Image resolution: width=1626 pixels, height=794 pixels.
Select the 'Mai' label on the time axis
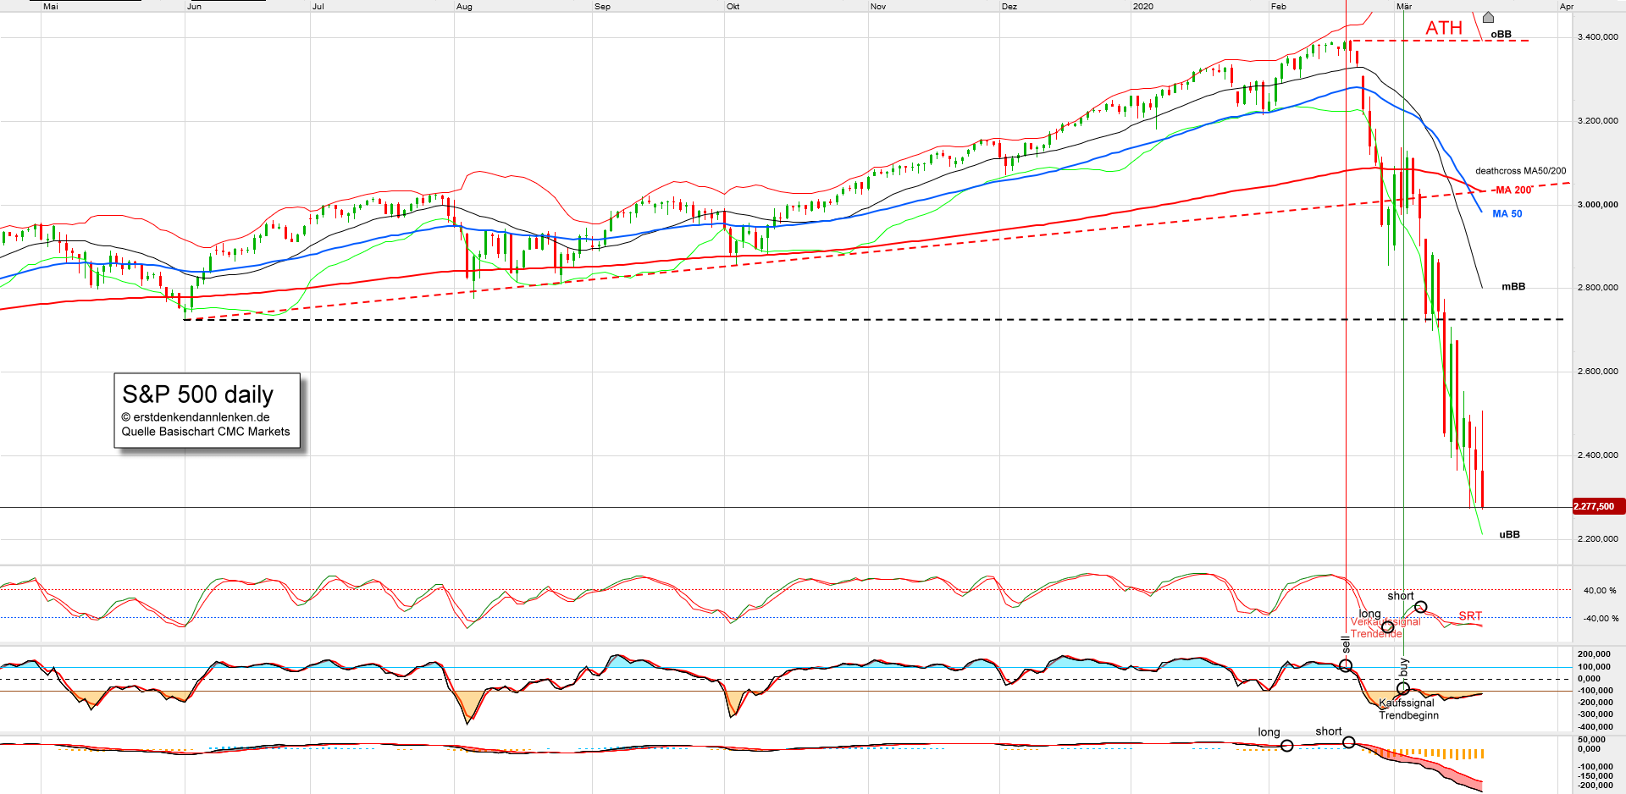point(51,7)
